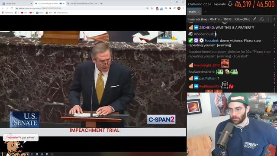Click the hasanabi (live) split header

point(209,19)
